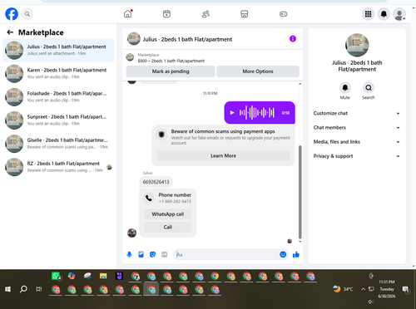Expand Chat members section
This screenshot has width=416, height=309.
click(357, 128)
